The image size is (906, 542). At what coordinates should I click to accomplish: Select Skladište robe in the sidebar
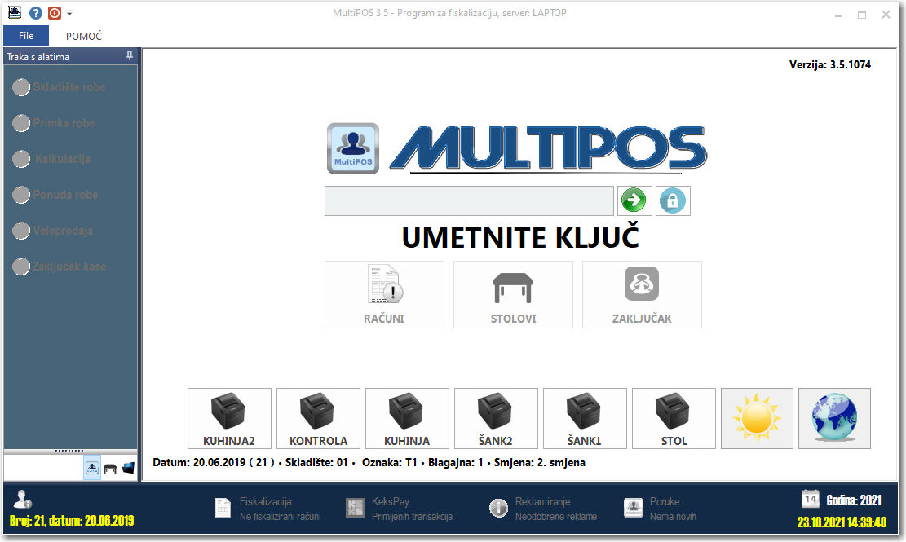pos(59,87)
